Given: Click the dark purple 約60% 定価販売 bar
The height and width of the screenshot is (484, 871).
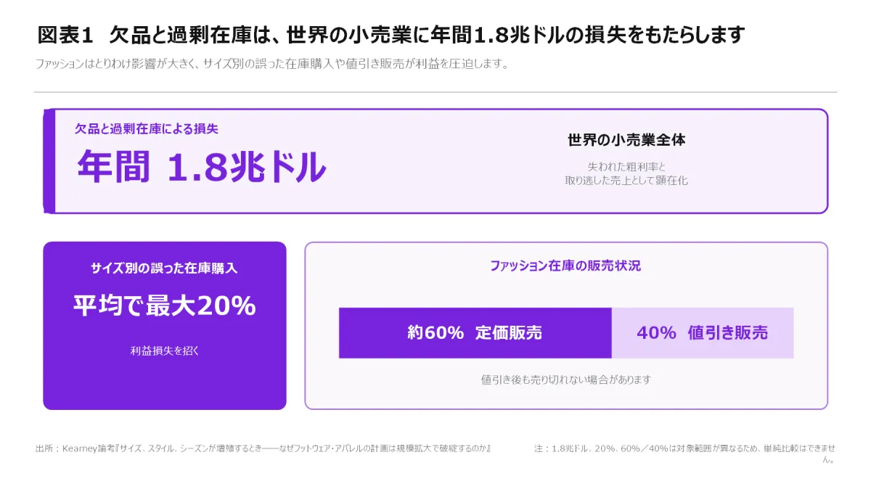Looking at the screenshot, I should click(x=475, y=333).
